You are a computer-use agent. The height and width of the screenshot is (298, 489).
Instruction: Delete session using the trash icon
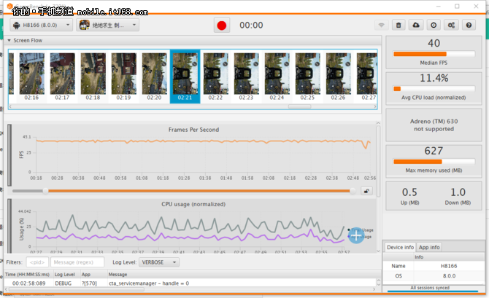coord(398,25)
